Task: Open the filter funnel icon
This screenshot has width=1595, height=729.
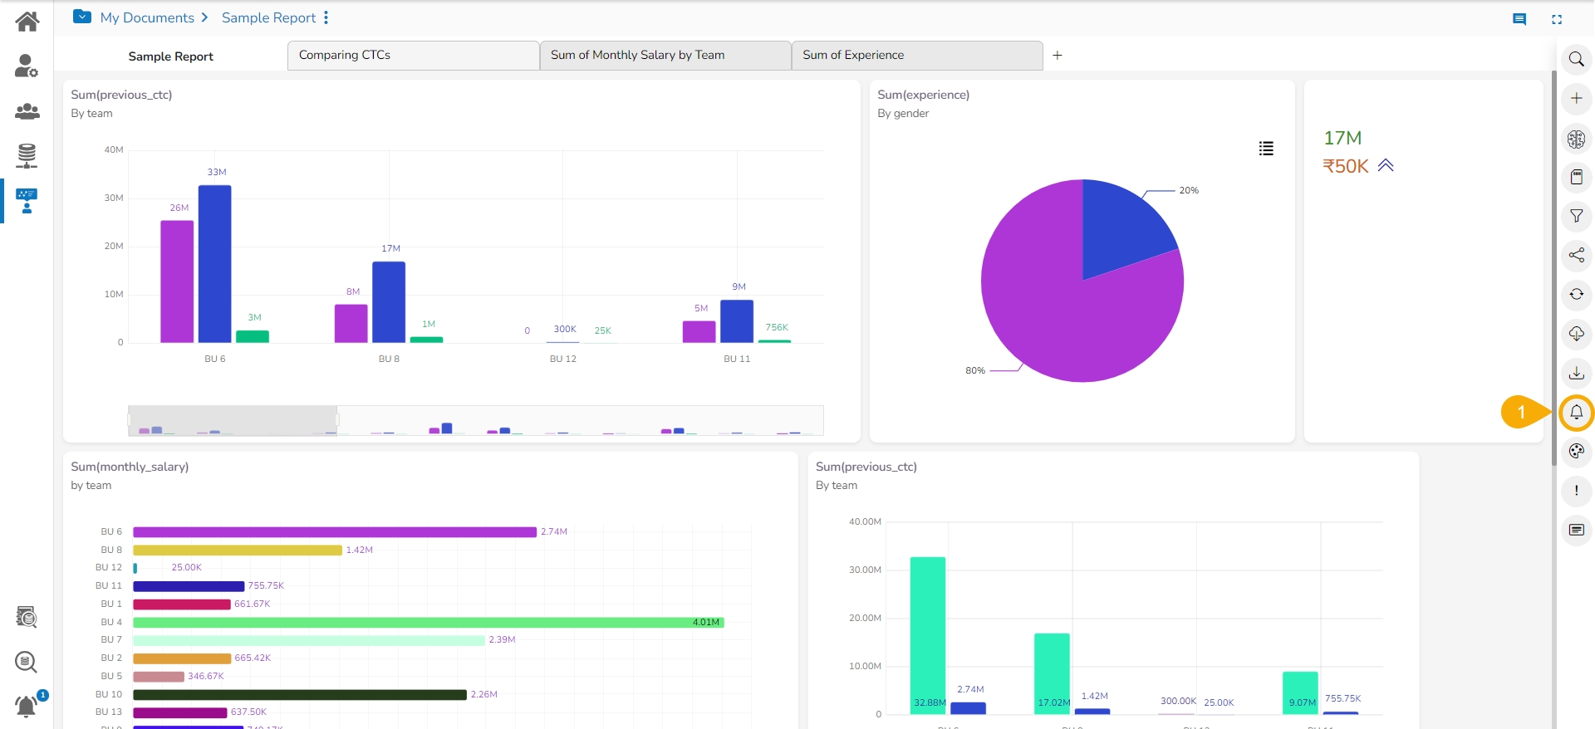Action: [x=1576, y=216]
